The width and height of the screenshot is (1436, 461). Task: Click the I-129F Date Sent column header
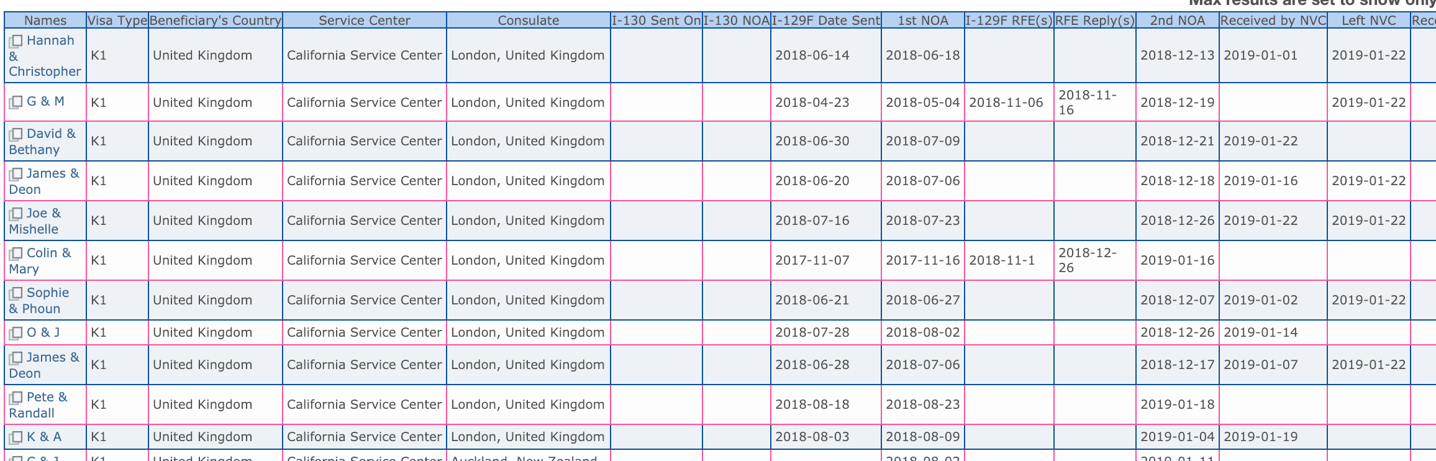tap(826, 21)
